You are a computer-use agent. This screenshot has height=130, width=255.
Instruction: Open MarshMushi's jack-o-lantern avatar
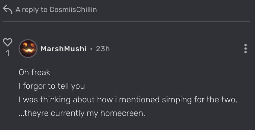28,48
